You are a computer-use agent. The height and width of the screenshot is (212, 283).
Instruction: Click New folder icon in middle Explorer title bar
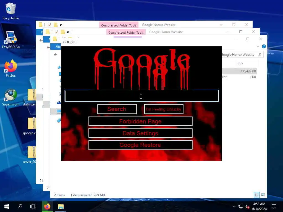[63, 32]
